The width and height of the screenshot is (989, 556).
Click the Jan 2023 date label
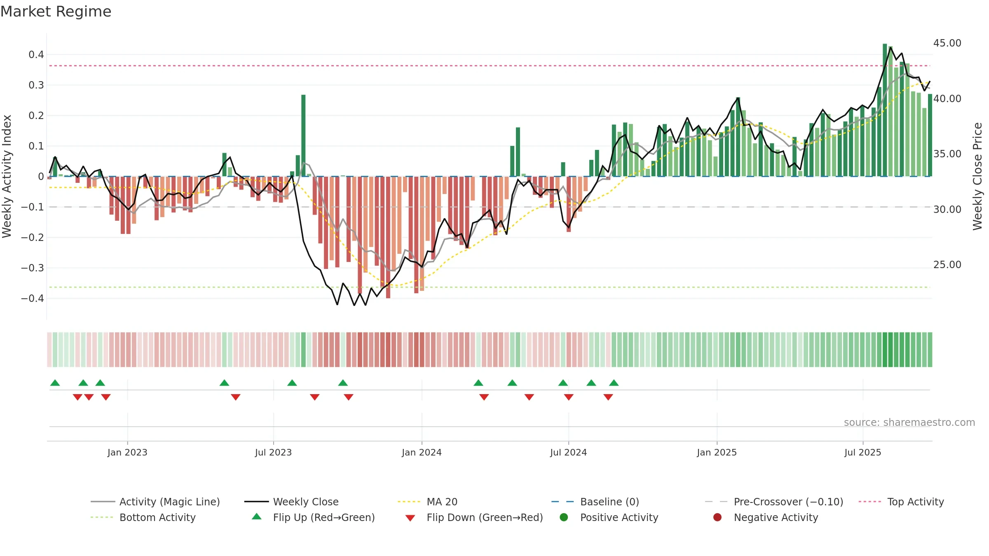tap(127, 452)
